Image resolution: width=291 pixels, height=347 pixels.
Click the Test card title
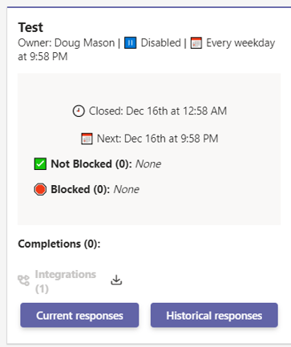click(30, 27)
